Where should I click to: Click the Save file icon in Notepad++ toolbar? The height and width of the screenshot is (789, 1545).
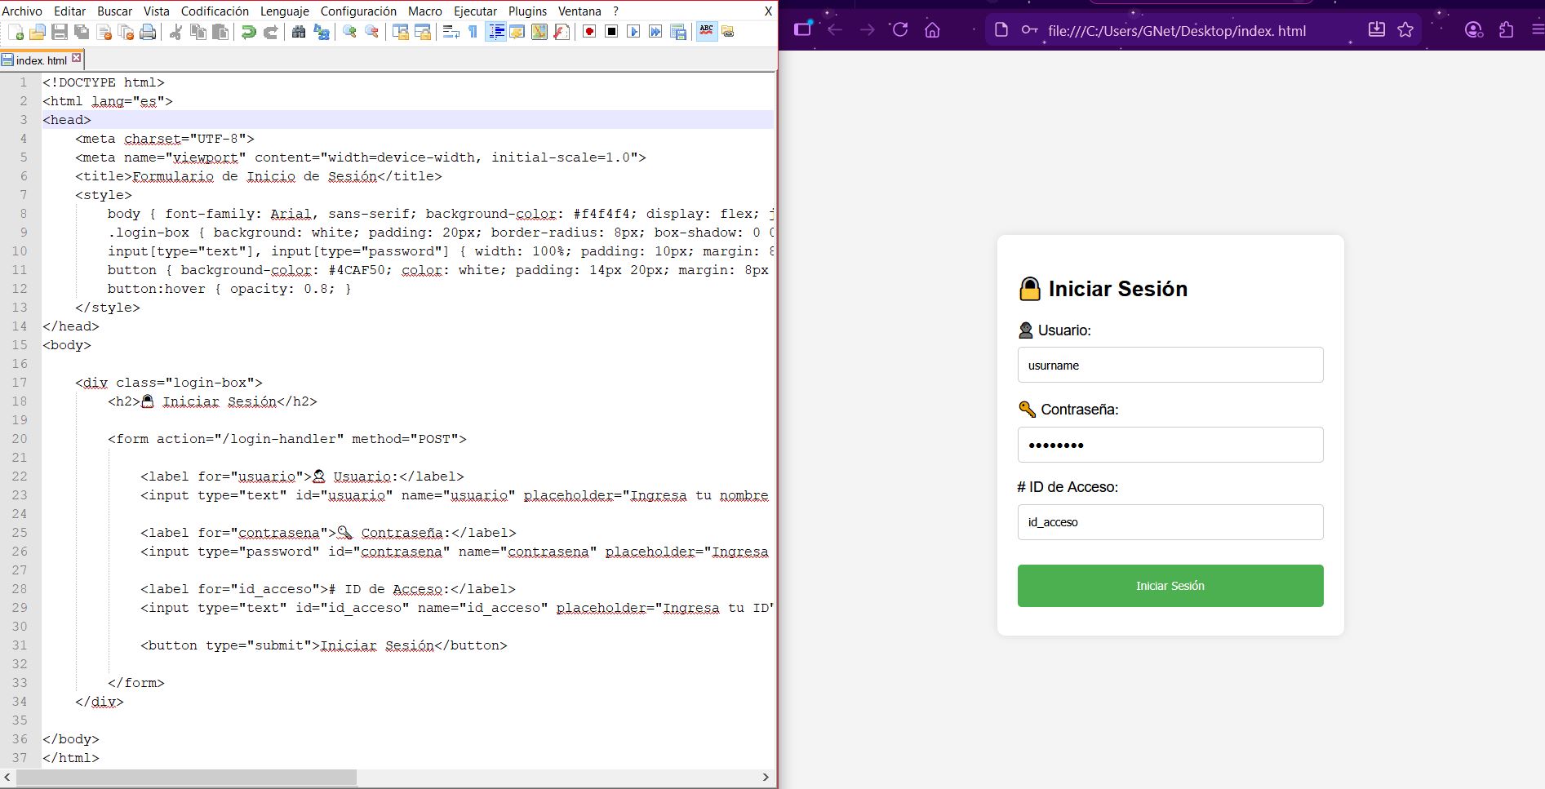60,32
